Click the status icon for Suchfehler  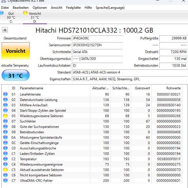(x=5, y=121)
